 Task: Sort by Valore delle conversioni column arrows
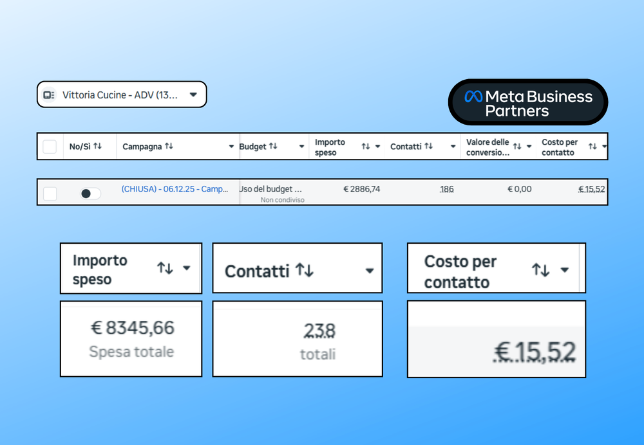point(517,147)
